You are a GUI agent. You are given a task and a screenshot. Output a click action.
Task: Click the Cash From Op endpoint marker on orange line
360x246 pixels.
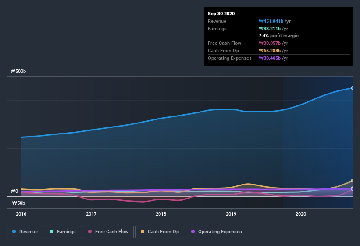click(x=353, y=181)
